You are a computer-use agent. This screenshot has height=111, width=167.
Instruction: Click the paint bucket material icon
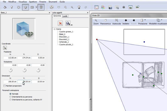[5, 7]
